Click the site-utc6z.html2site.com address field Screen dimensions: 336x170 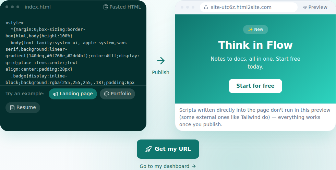click(249, 7)
